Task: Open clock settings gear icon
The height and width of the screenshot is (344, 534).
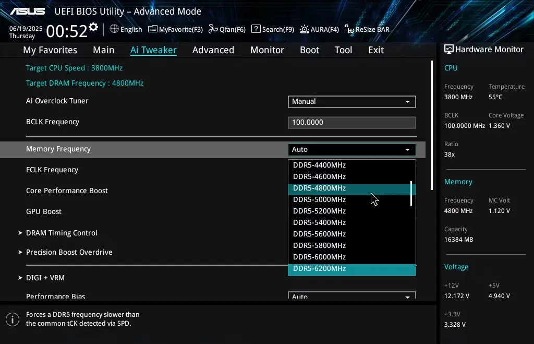Action: point(93,27)
